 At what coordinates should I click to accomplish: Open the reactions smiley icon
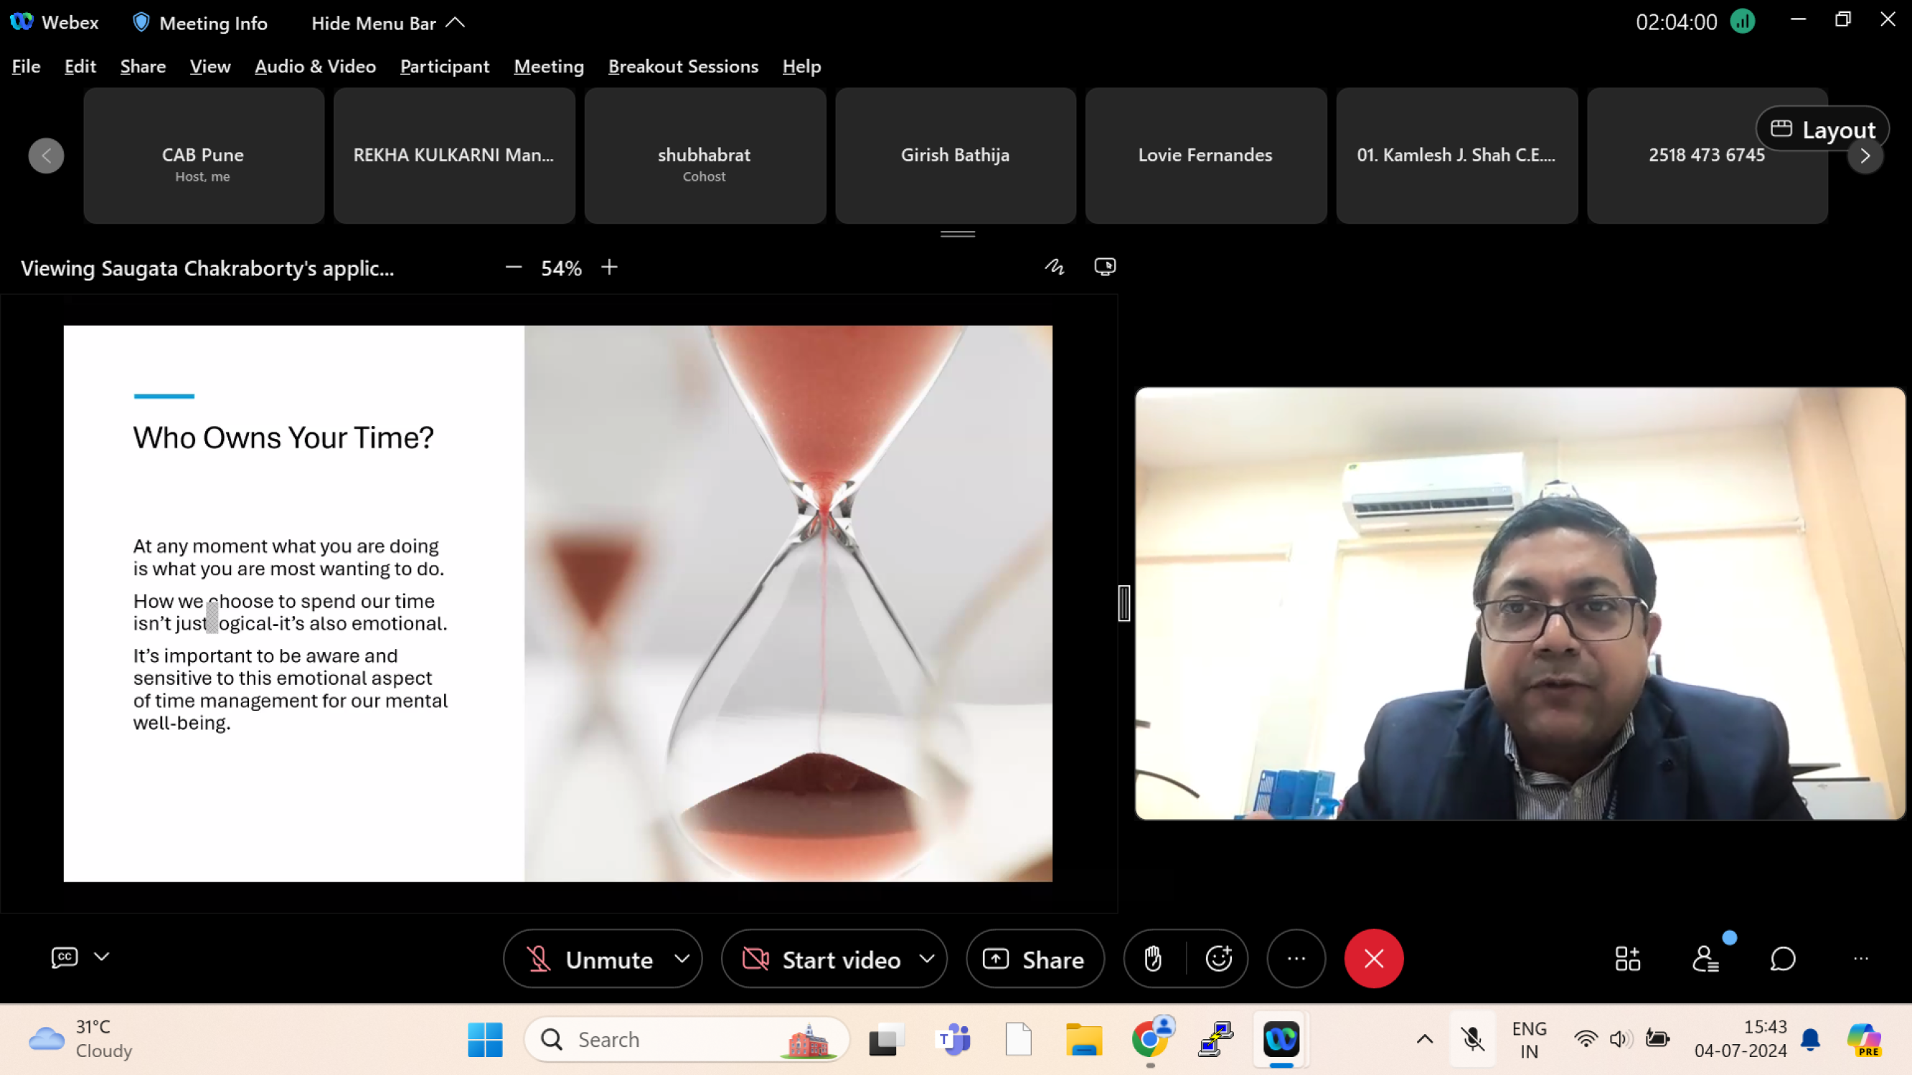click(x=1219, y=959)
